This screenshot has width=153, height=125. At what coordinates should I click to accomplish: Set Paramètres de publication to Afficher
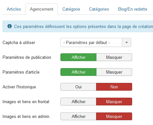78,57
